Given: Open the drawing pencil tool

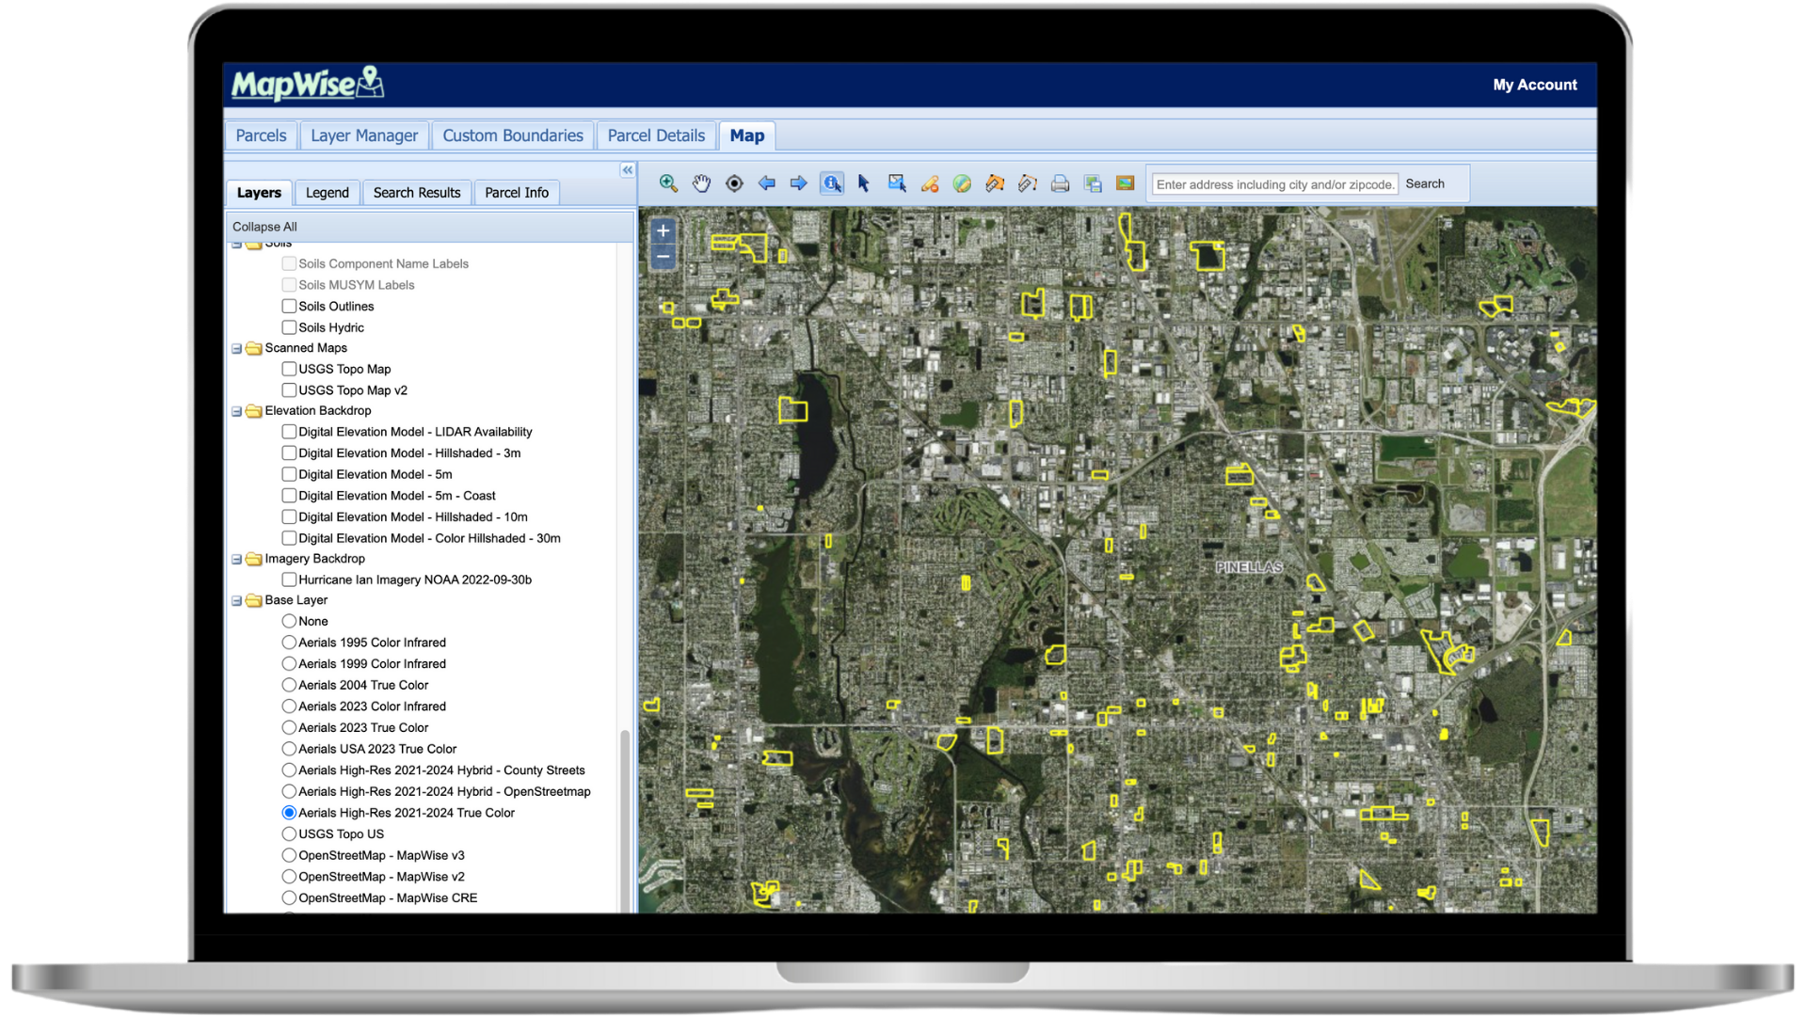Looking at the screenshot, I should (929, 183).
